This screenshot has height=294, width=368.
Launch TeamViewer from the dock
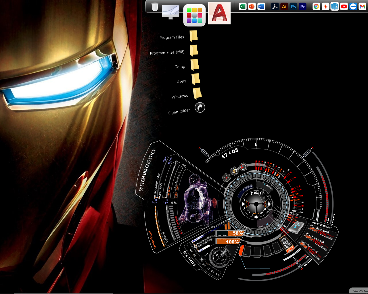[x=353, y=7]
